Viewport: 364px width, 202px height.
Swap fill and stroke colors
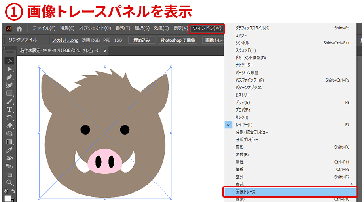pos(13,191)
